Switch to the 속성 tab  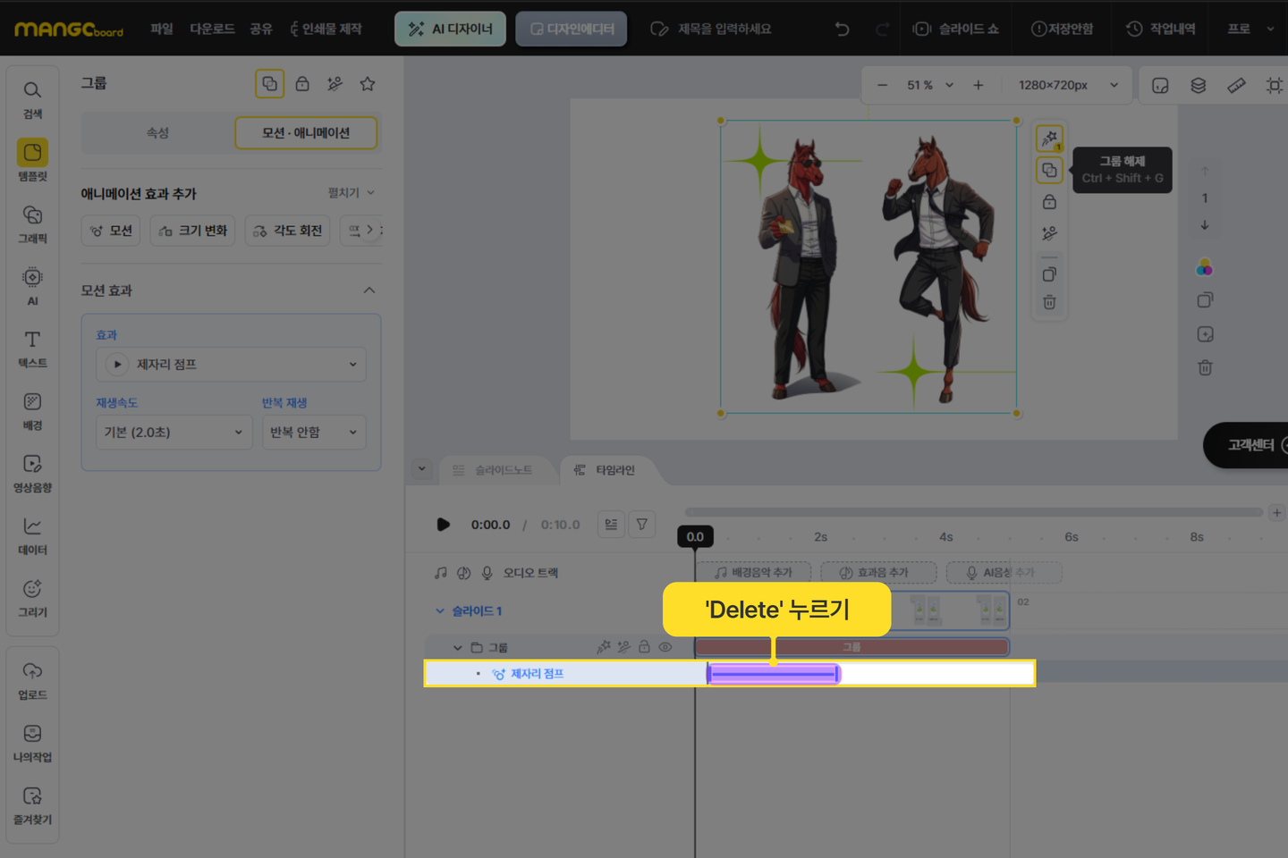157,133
